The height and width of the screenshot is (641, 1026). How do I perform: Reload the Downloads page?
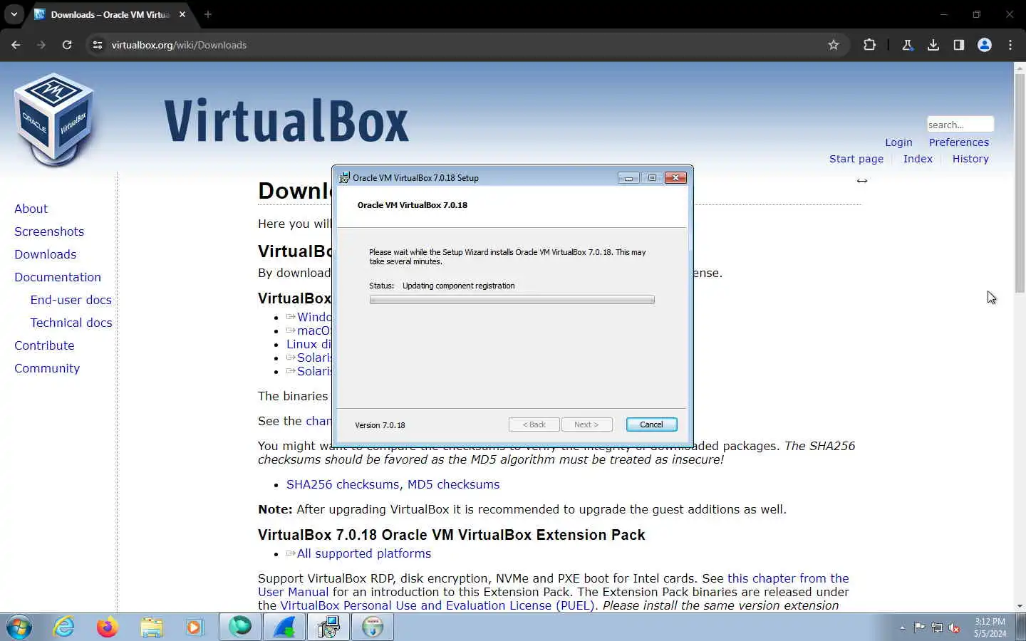click(67, 45)
